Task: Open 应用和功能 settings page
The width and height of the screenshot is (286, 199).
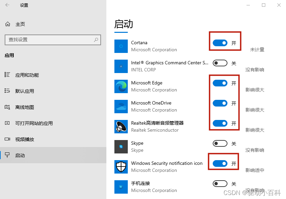Action: pyautogui.click(x=27, y=75)
